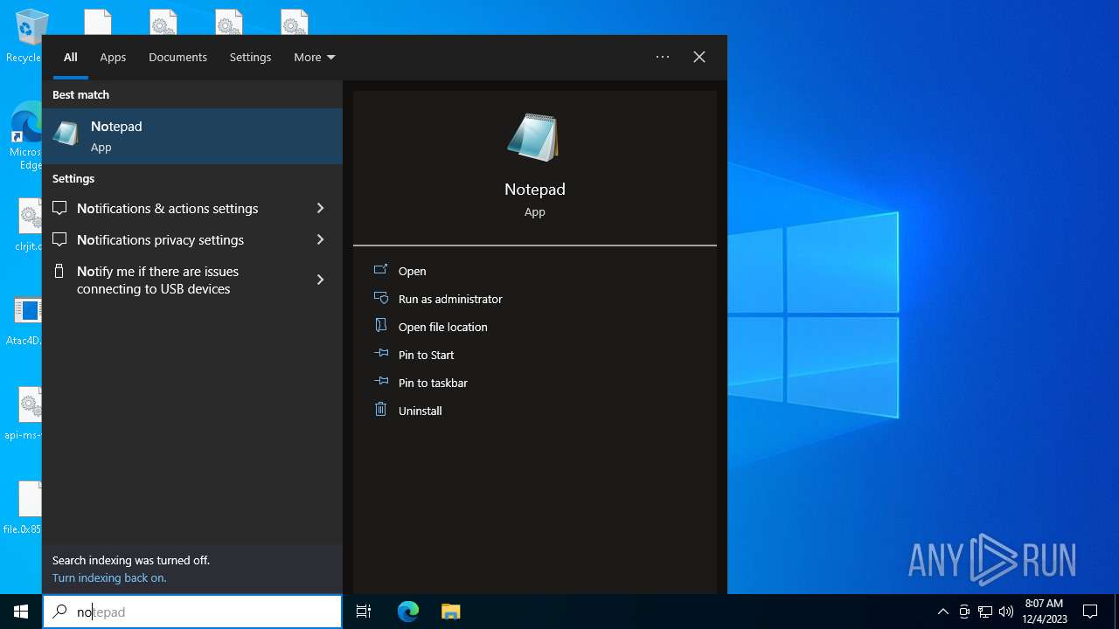Open network status tray icon
The image size is (1119, 629).
click(985, 612)
